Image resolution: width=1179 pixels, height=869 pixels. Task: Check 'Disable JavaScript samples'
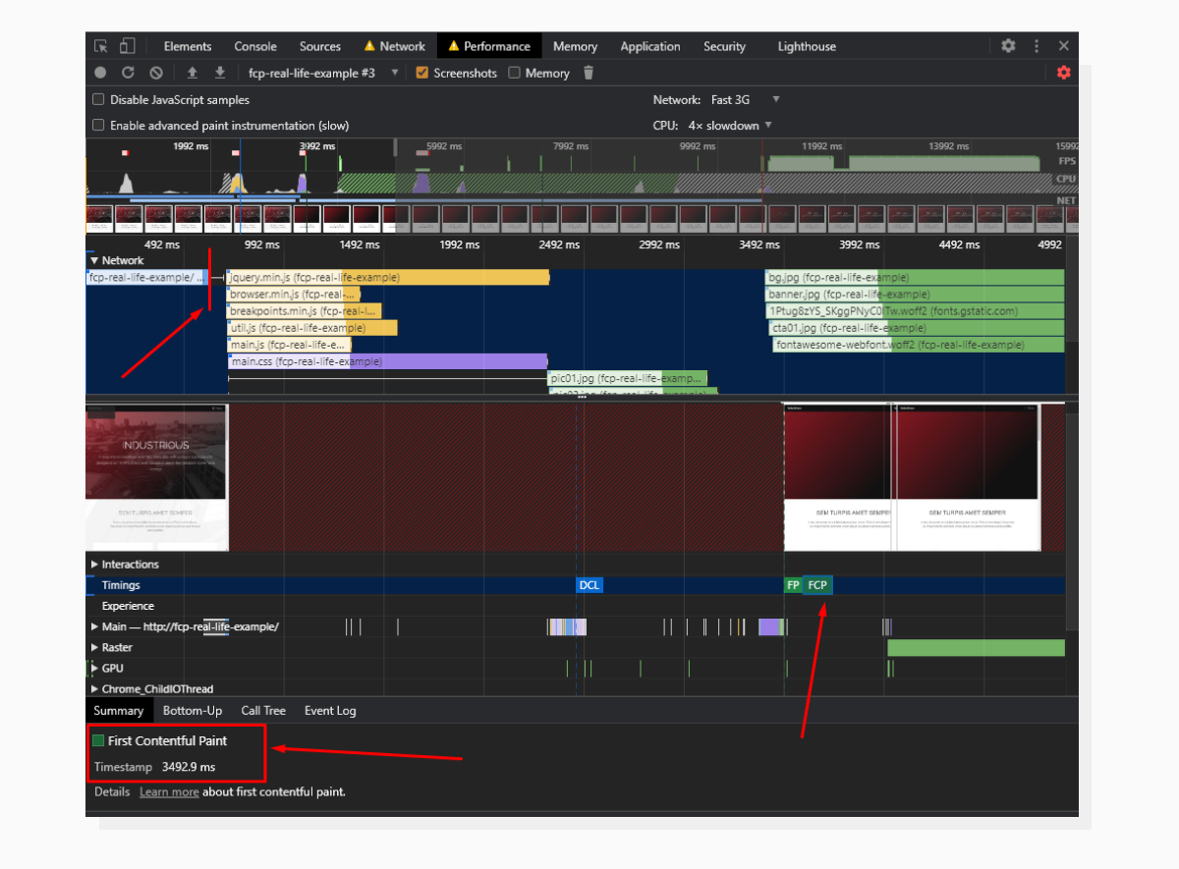click(x=98, y=100)
